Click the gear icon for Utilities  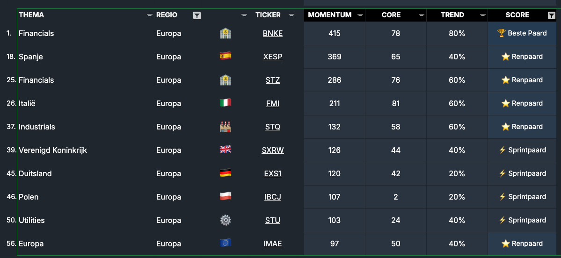click(x=226, y=220)
